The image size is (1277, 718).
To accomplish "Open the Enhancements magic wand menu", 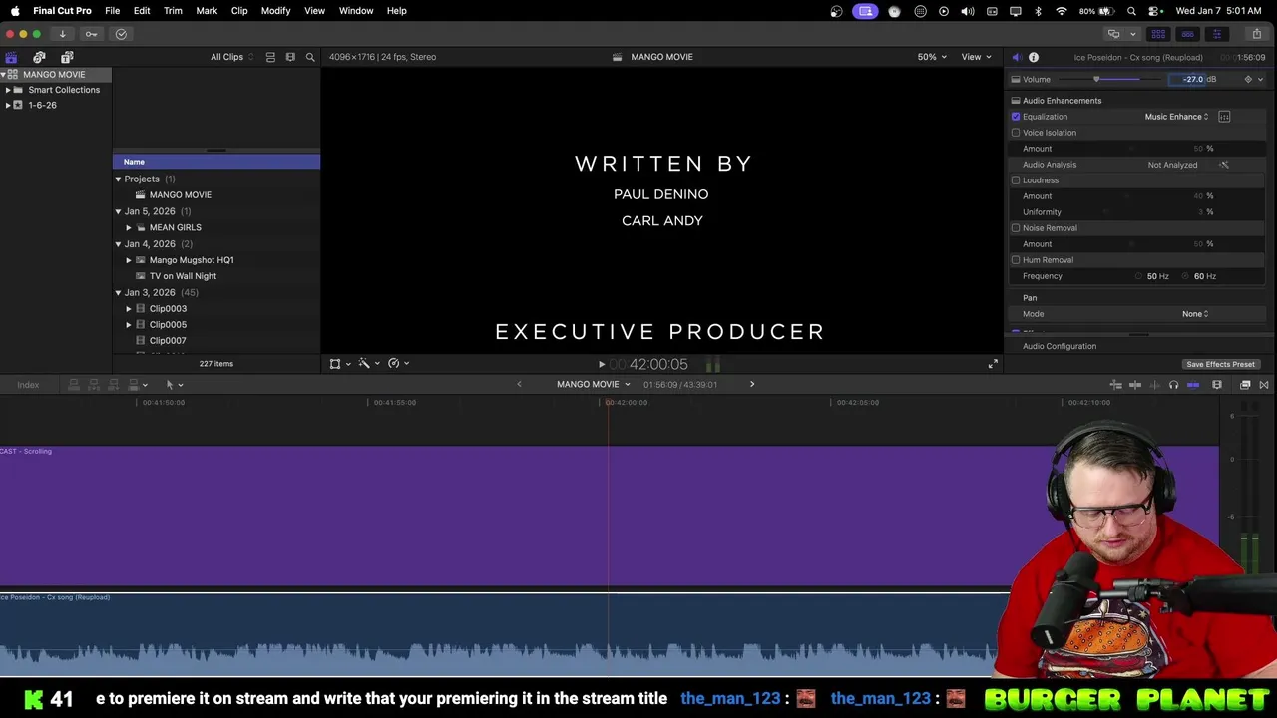I will coord(364,364).
